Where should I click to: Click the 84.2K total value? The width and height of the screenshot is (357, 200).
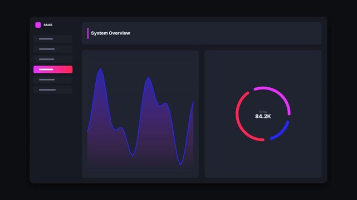[x=263, y=117]
